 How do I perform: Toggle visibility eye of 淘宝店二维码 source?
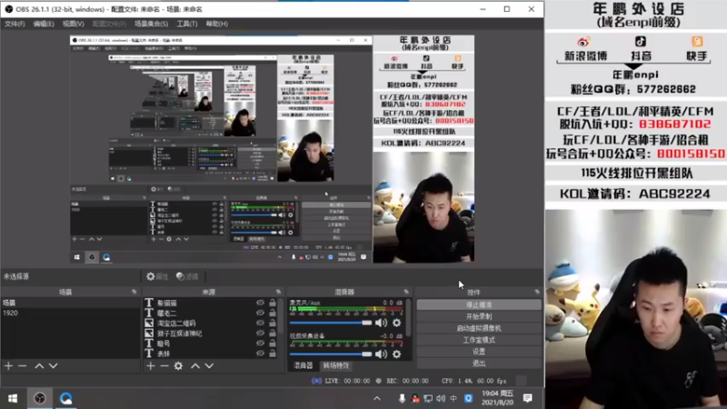(x=260, y=323)
